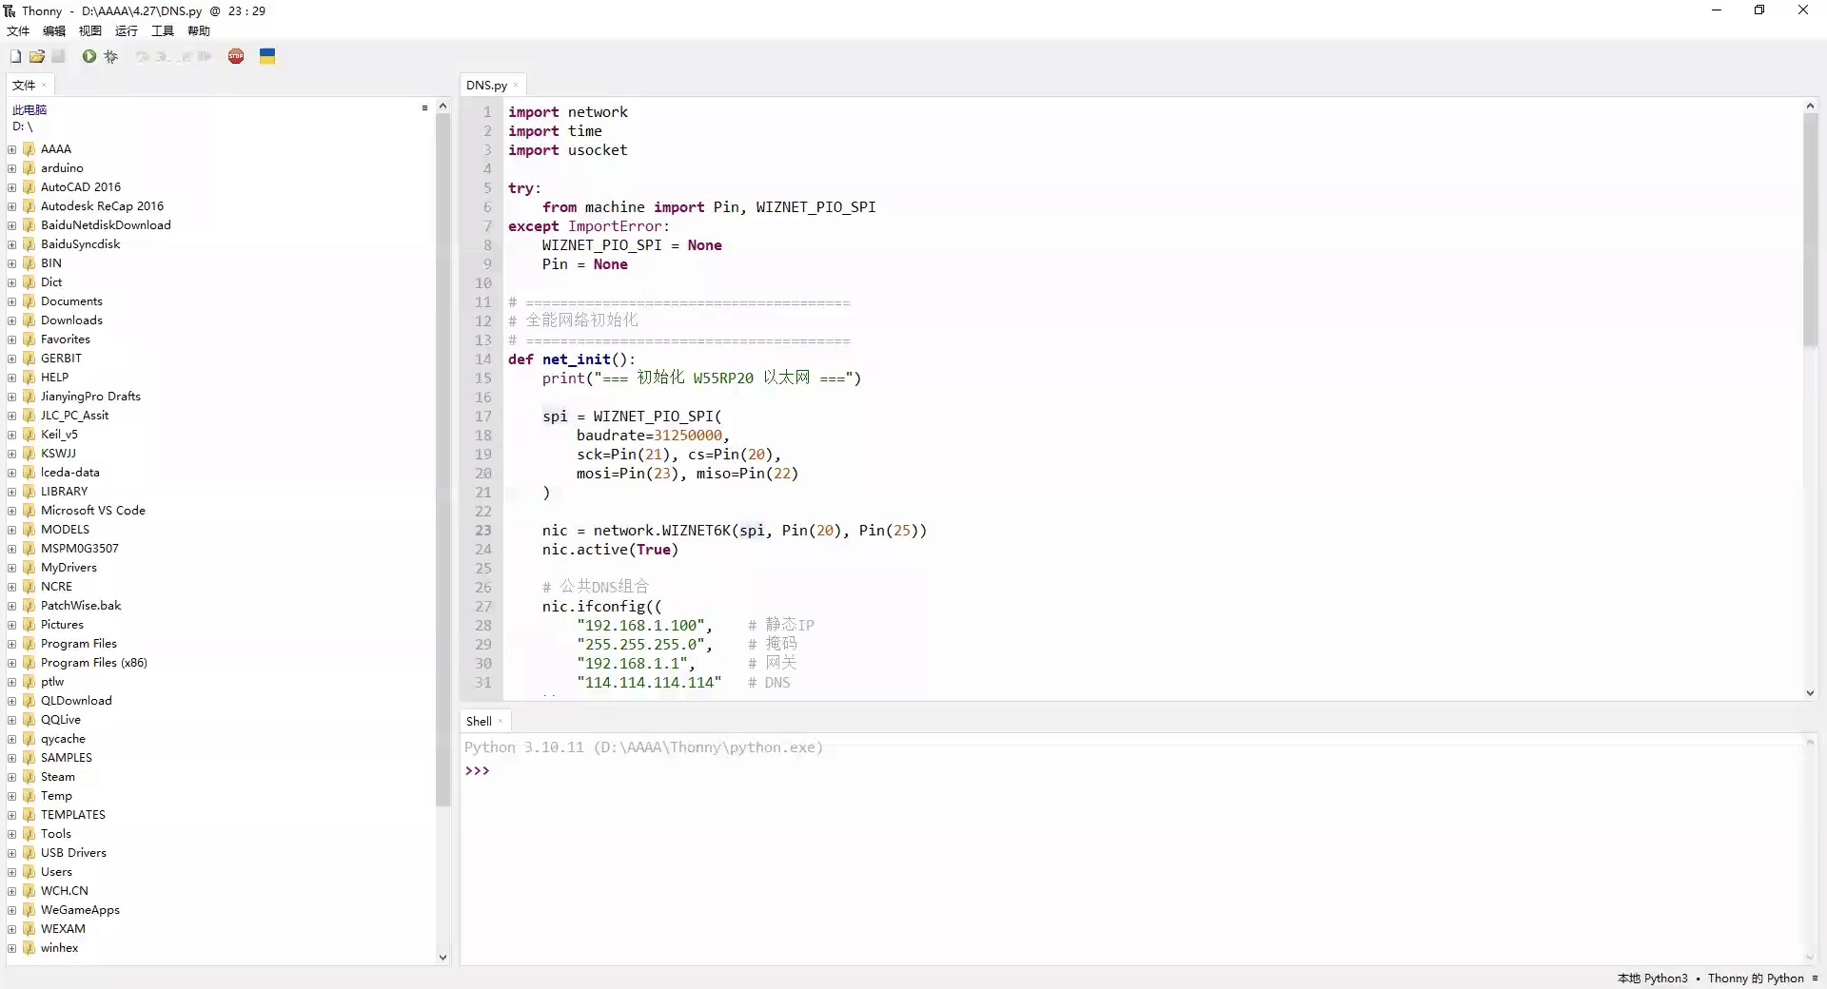This screenshot has height=989, width=1827.
Task: Expand the Documents folder
Action: pyautogui.click(x=12, y=301)
